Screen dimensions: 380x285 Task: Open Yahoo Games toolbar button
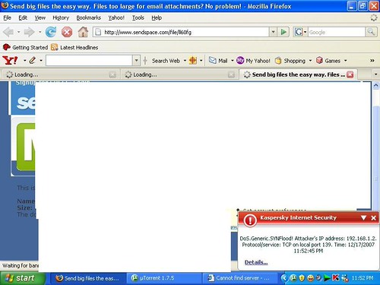pyautogui.click(x=328, y=61)
